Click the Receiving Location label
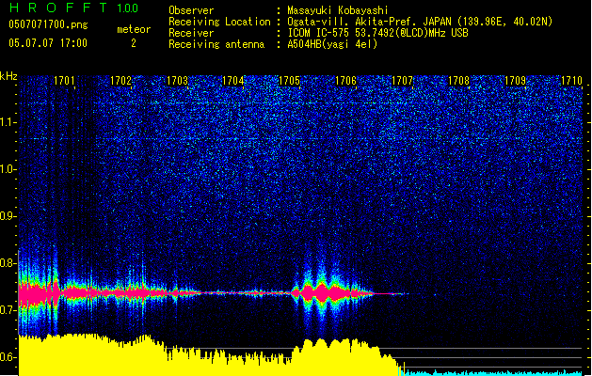 219,22
